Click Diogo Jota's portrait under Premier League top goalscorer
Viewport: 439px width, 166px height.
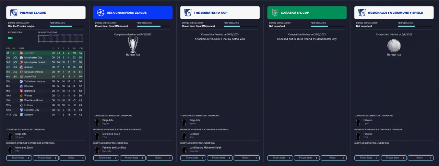pos(10,135)
